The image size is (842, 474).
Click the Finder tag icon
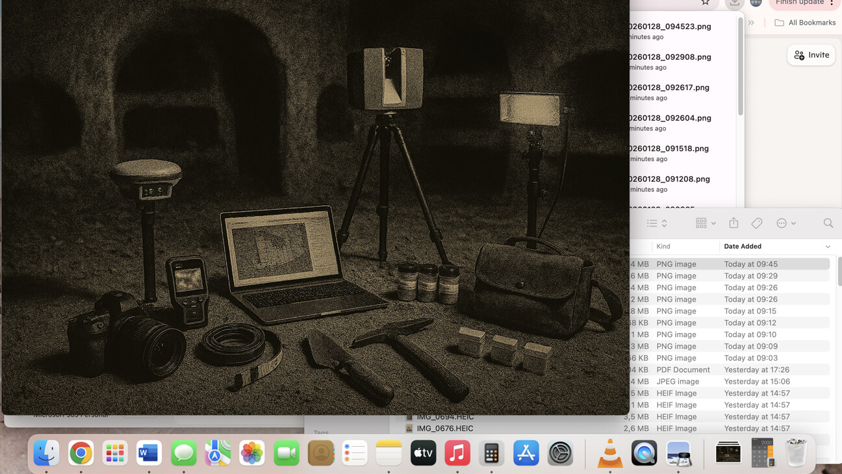757,223
